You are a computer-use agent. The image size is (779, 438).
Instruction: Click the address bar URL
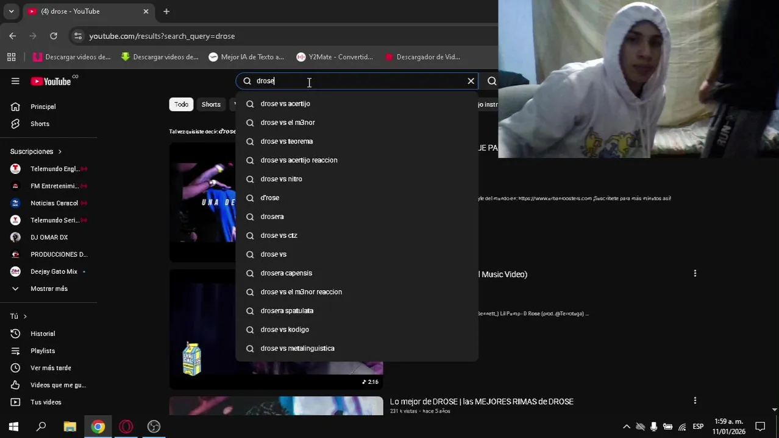(162, 36)
